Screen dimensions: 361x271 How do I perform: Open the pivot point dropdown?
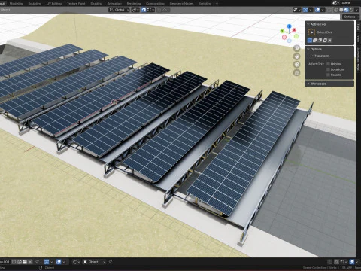pos(135,10)
